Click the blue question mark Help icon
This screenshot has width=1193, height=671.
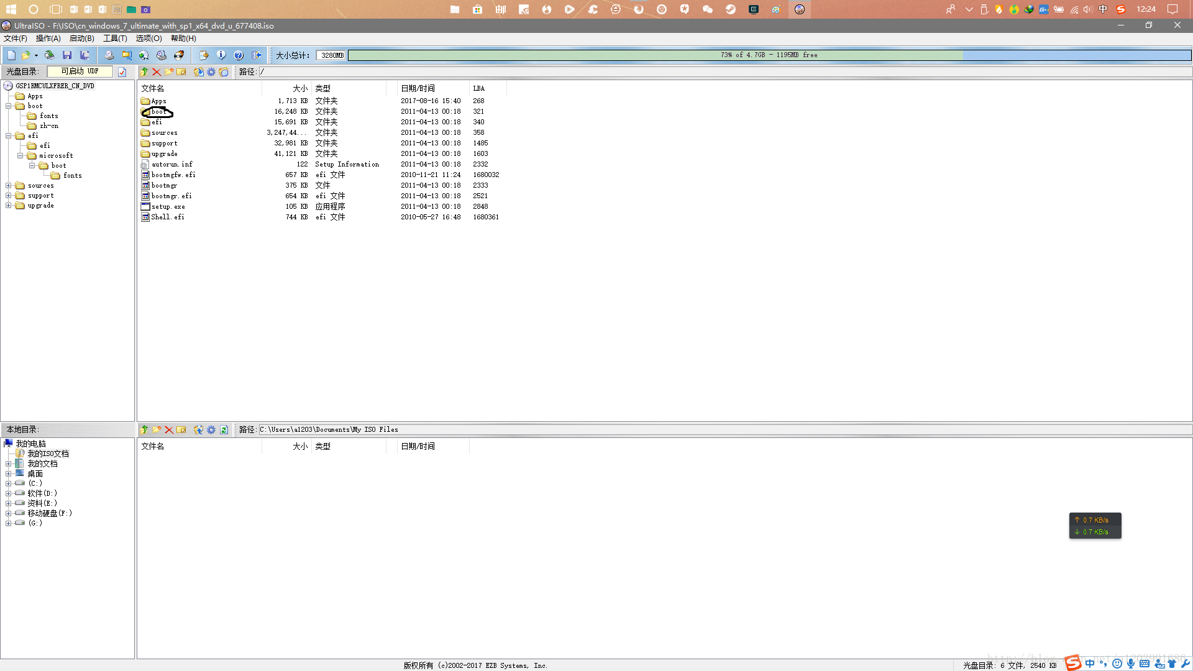[239, 55]
